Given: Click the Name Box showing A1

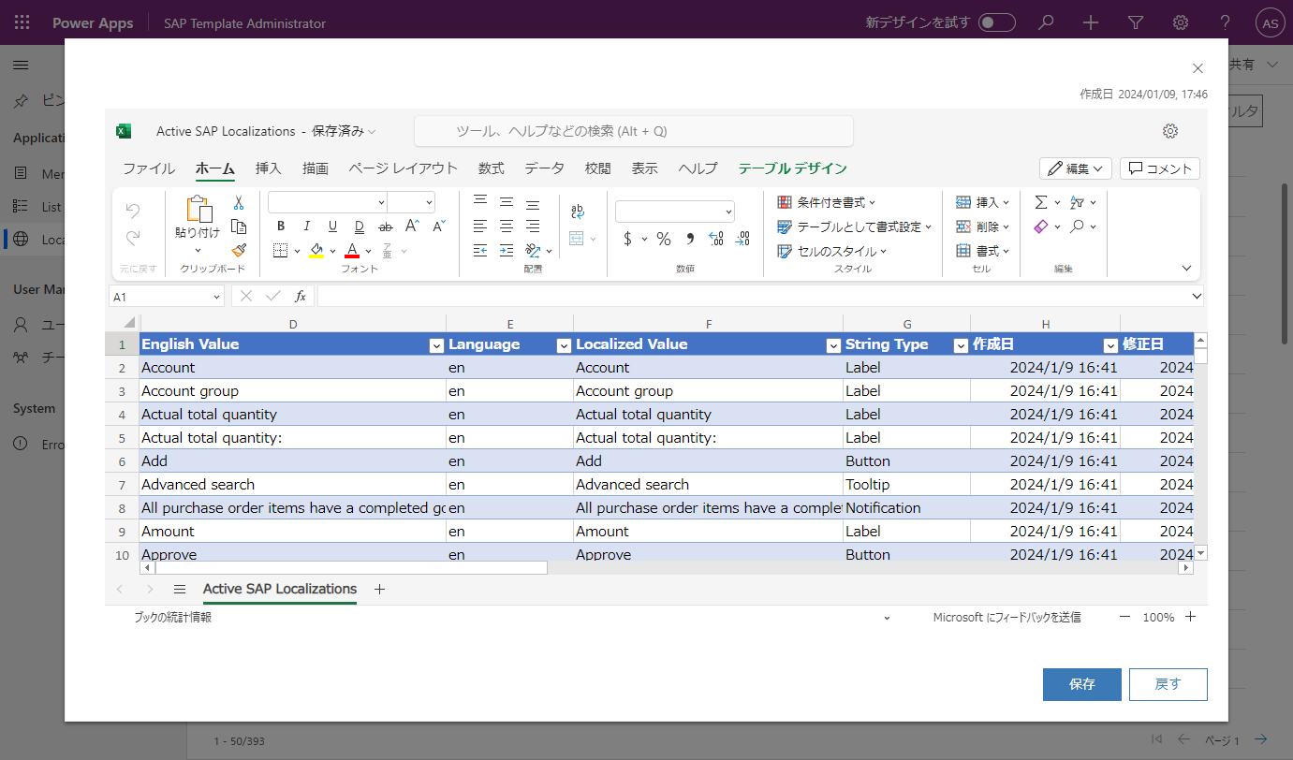Looking at the screenshot, I should pyautogui.click(x=166, y=296).
